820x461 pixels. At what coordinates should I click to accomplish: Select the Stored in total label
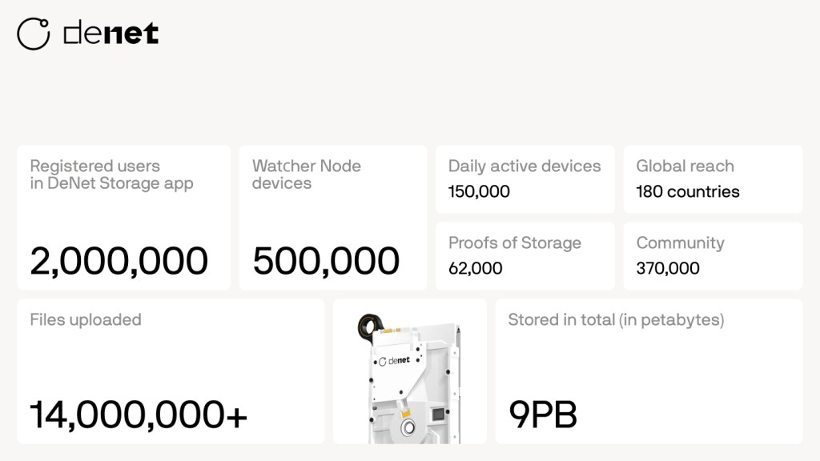click(x=616, y=320)
